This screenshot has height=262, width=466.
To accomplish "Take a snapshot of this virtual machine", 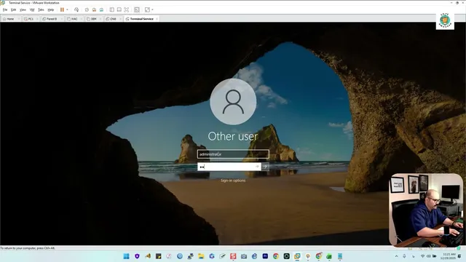I will tap(87, 9).
